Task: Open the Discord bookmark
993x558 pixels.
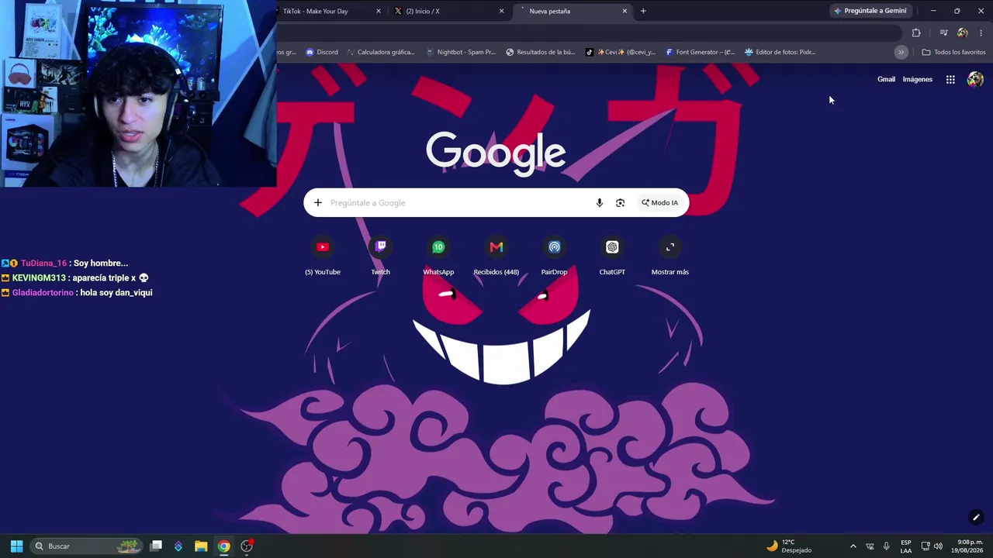Action: pyautogui.click(x=322, y=52)
